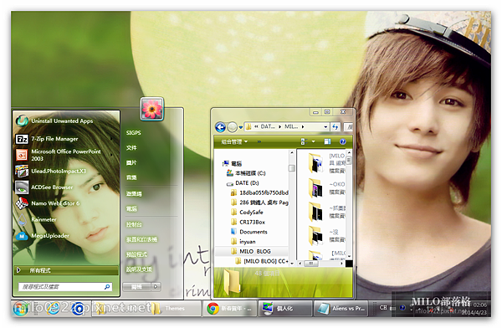
Task: Click the Explorer help icon
Action: click(x=342, y=141)
